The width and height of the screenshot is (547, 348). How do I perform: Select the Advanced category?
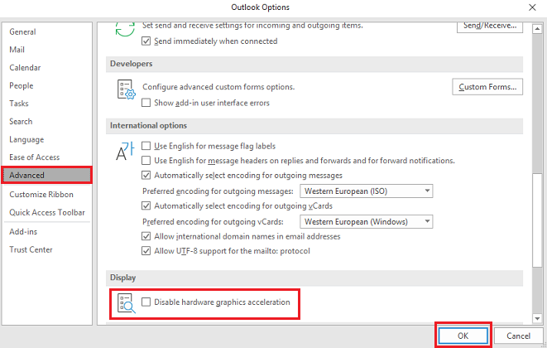pos(46,175)
